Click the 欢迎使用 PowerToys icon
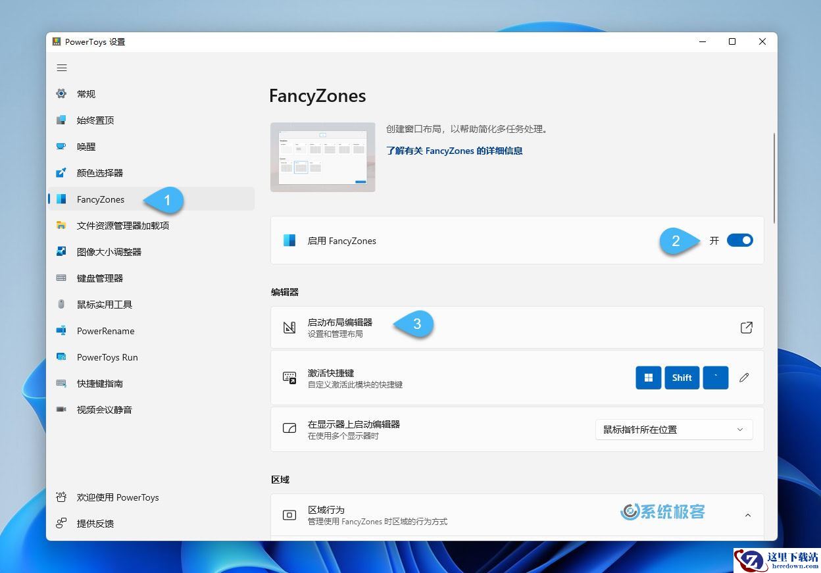Image resolution: width=821 pixels, height=573 pixels. (x=61, y=497)
